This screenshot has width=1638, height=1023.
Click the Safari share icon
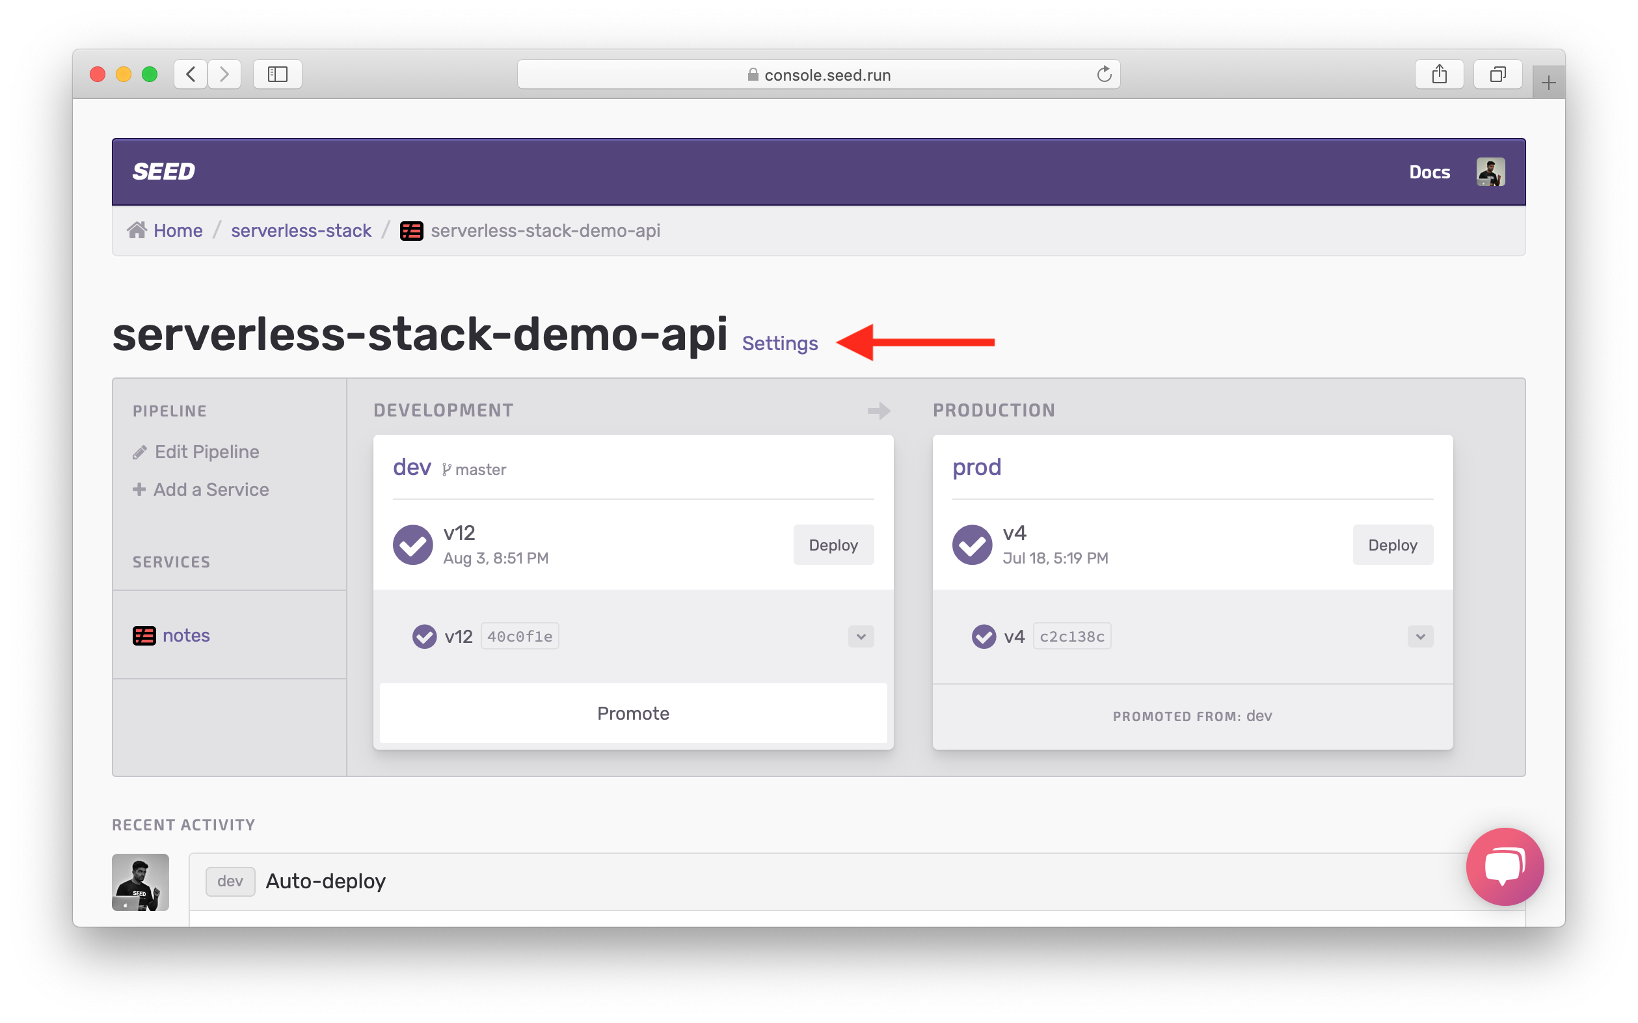(1438, 74)
